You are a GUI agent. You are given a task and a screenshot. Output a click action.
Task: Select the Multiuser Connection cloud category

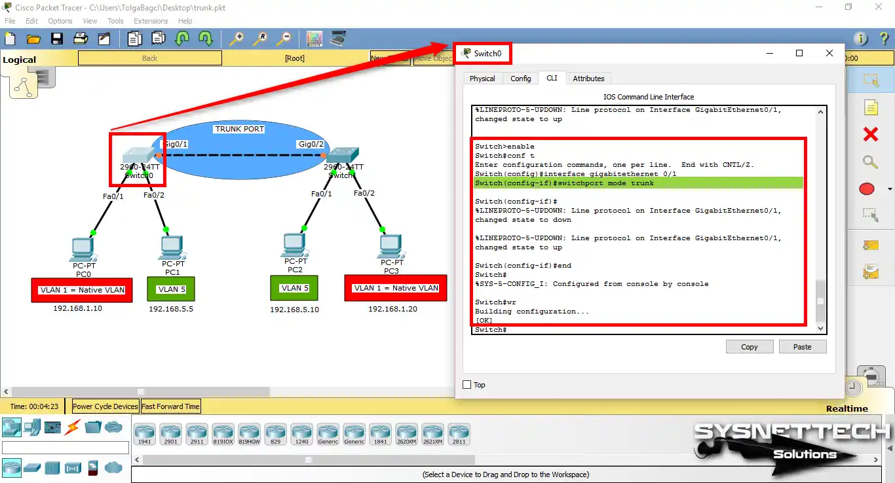coord(113,427)
